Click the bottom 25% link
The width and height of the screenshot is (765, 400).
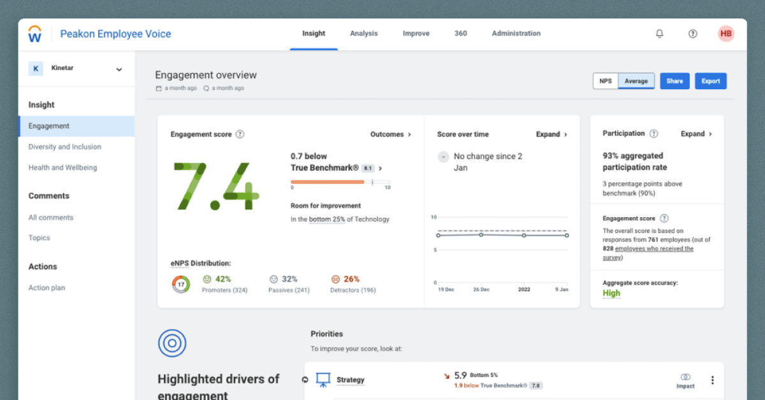click(327, 220)
